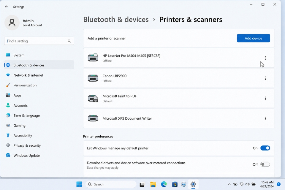Click the notification badge in system tray

[278, 184]
